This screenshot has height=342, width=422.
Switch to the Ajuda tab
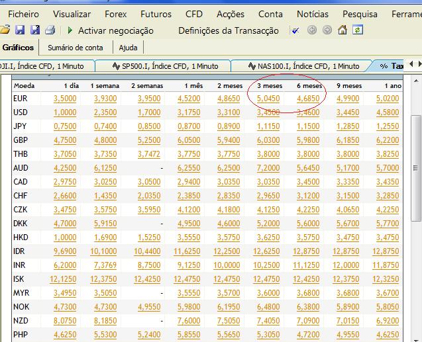(128, 48)
